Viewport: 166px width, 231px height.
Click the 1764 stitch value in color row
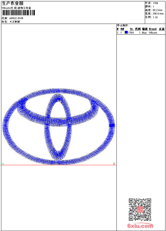tap(131, 33)
